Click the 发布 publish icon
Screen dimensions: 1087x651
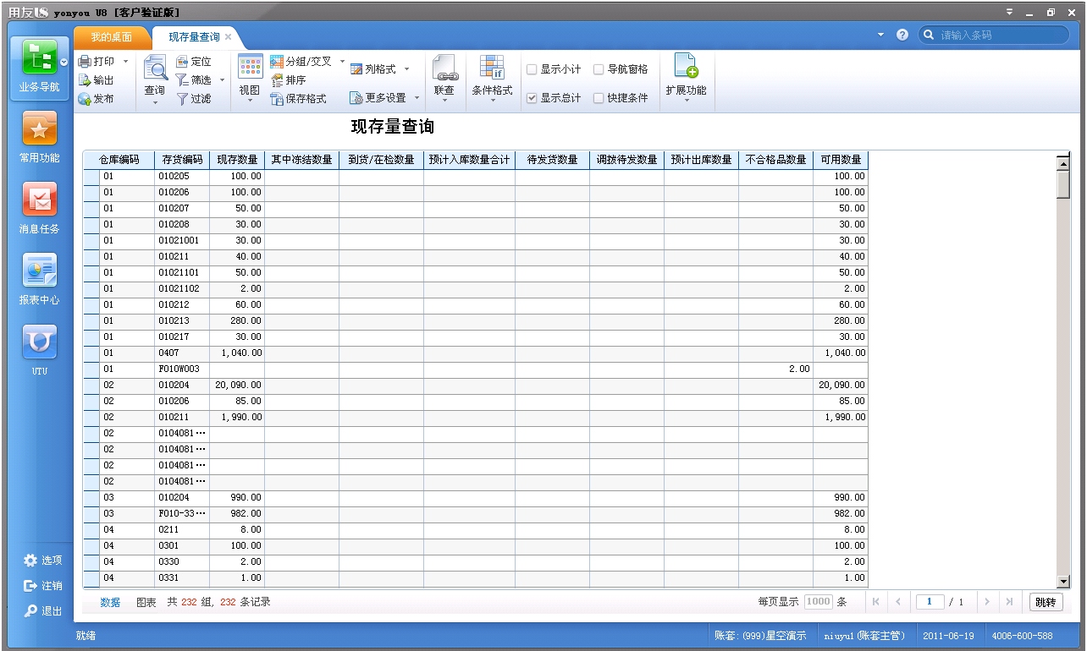[x=85, y=99]
